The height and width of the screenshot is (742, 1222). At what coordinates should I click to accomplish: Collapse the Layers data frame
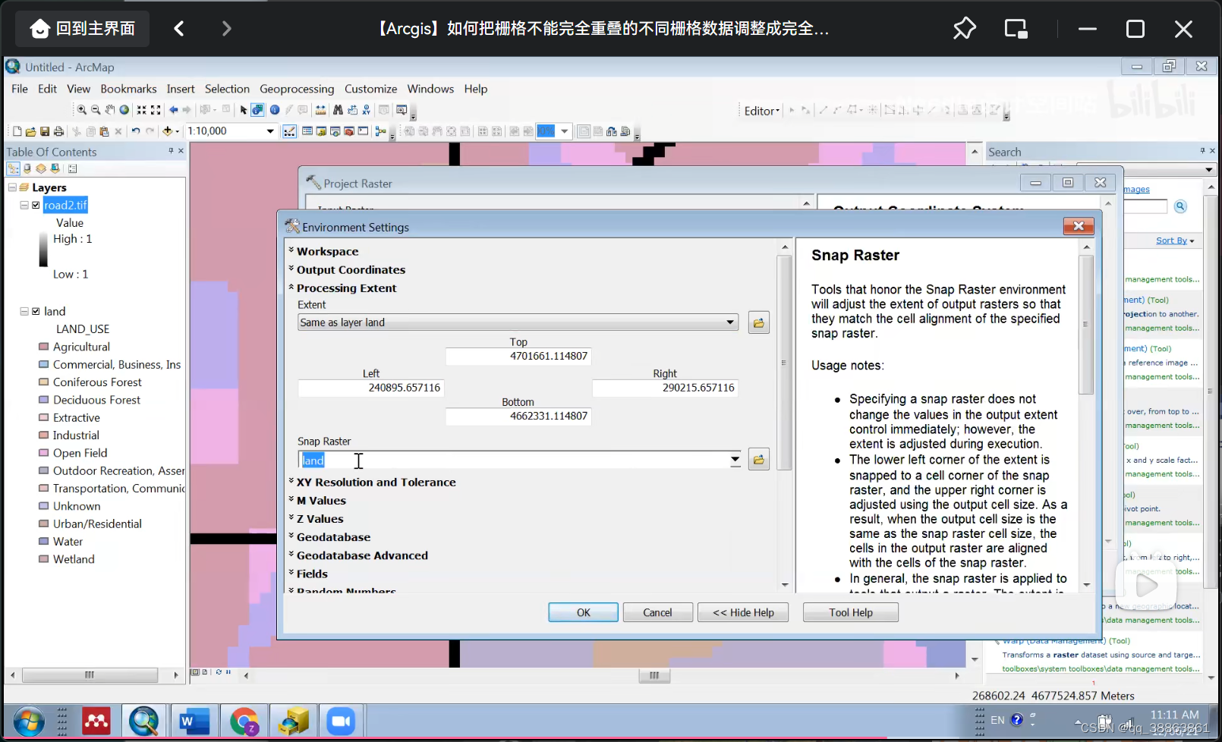pos(12,187)
